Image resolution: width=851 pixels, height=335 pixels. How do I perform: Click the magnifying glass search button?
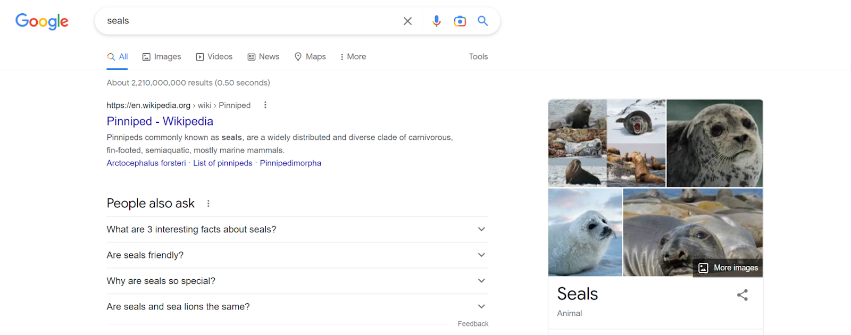point(482,21)
